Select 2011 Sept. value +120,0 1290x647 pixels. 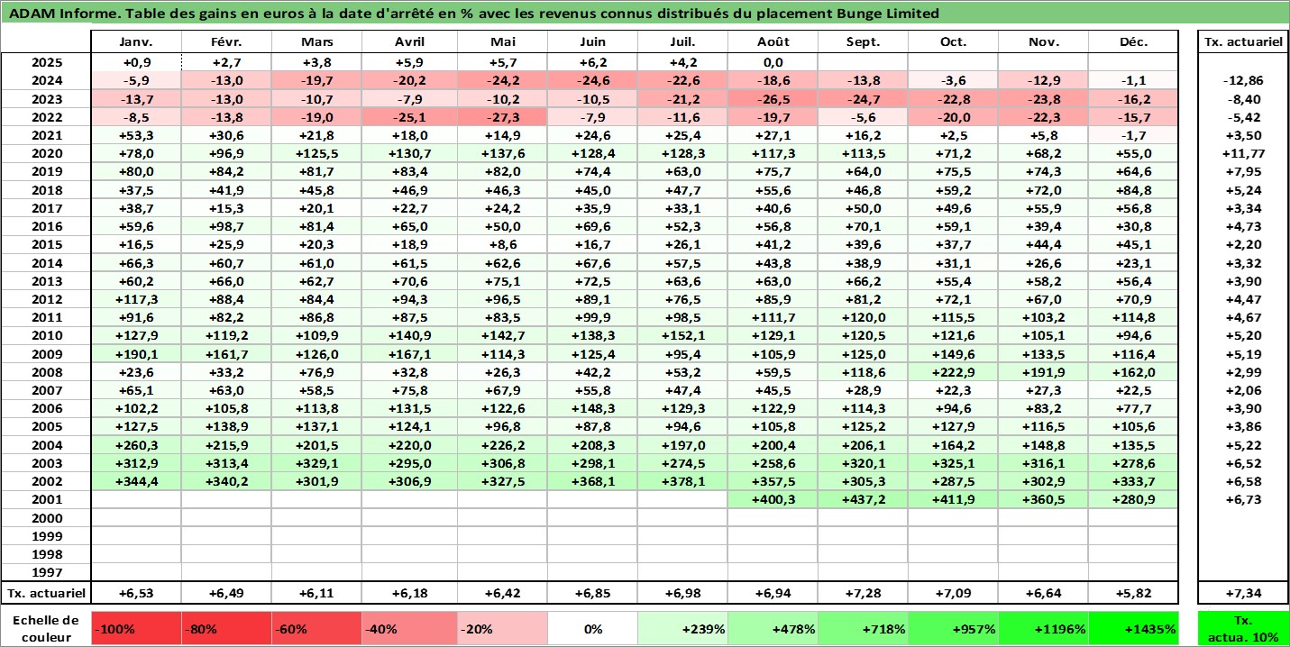coord(863,318)
